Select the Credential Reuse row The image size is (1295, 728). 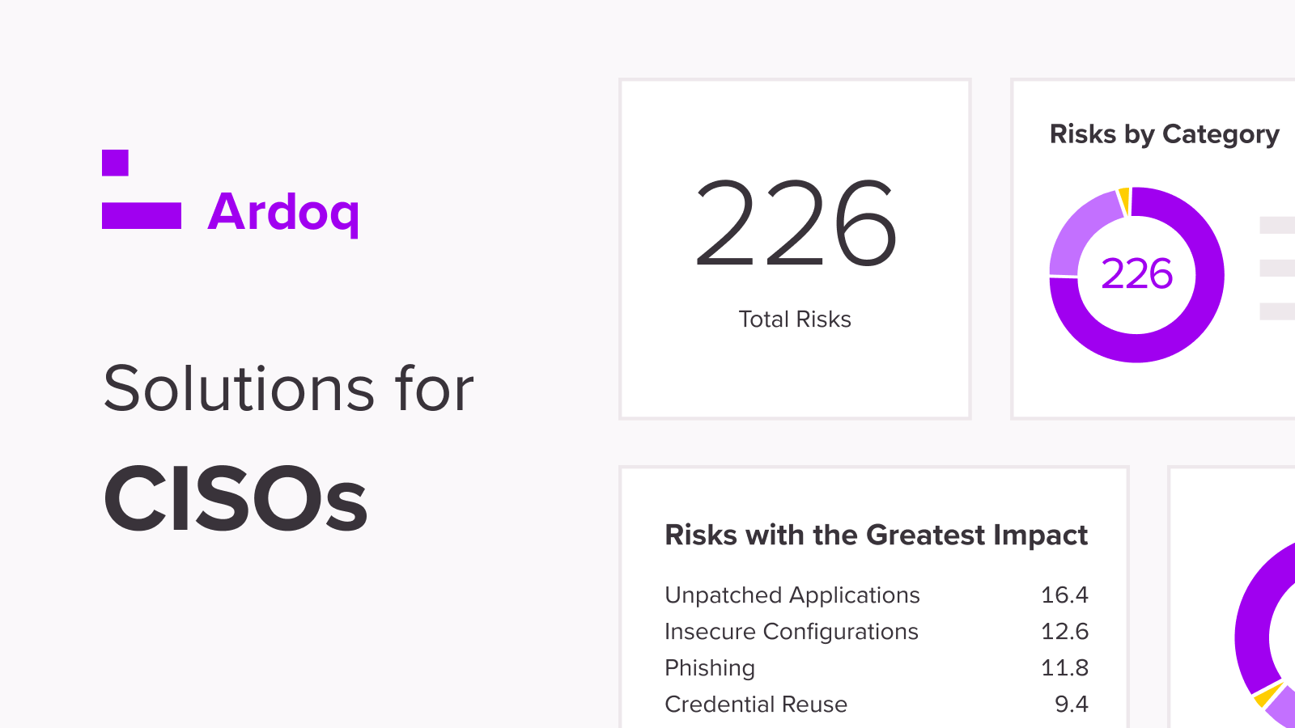[x=877, y=705]
